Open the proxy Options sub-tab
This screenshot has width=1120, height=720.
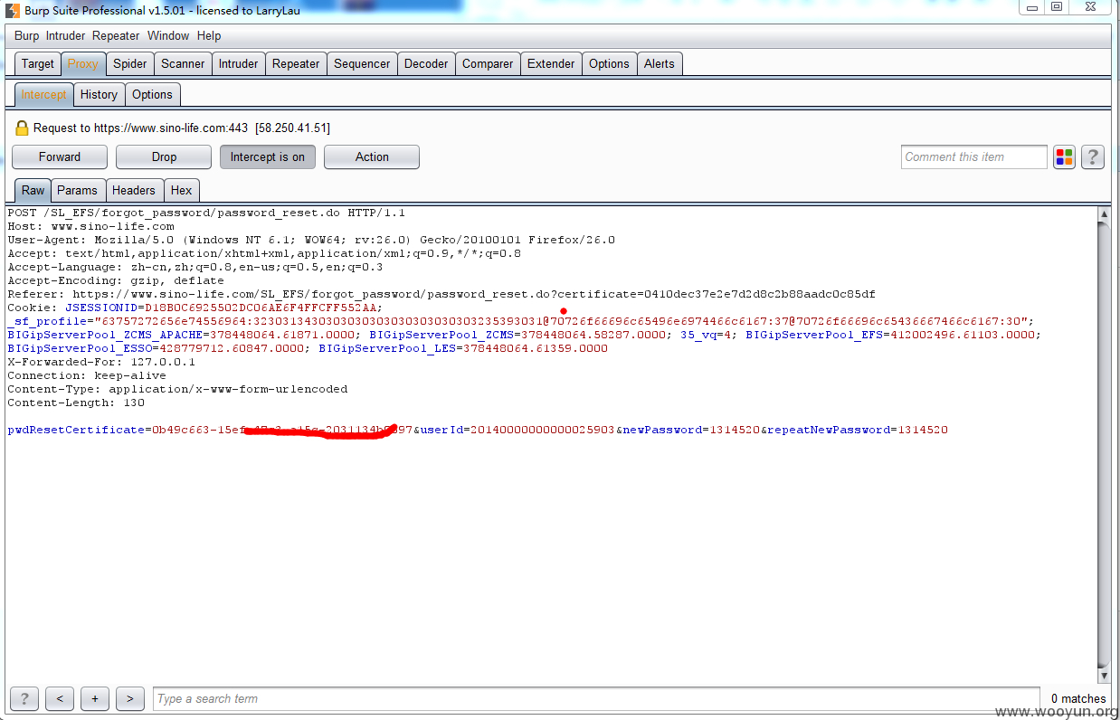pos(152,95)
